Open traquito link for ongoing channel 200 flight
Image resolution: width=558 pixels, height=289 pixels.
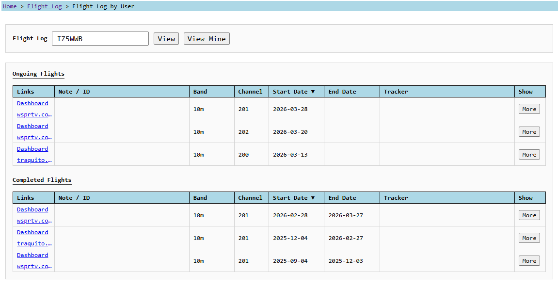click(34, 160)
